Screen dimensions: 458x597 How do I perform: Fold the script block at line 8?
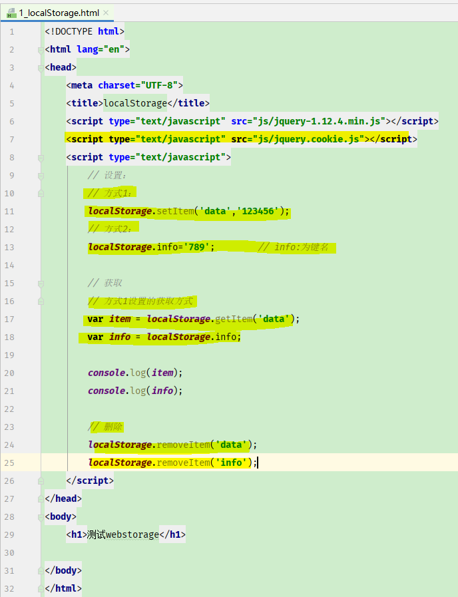41,158
